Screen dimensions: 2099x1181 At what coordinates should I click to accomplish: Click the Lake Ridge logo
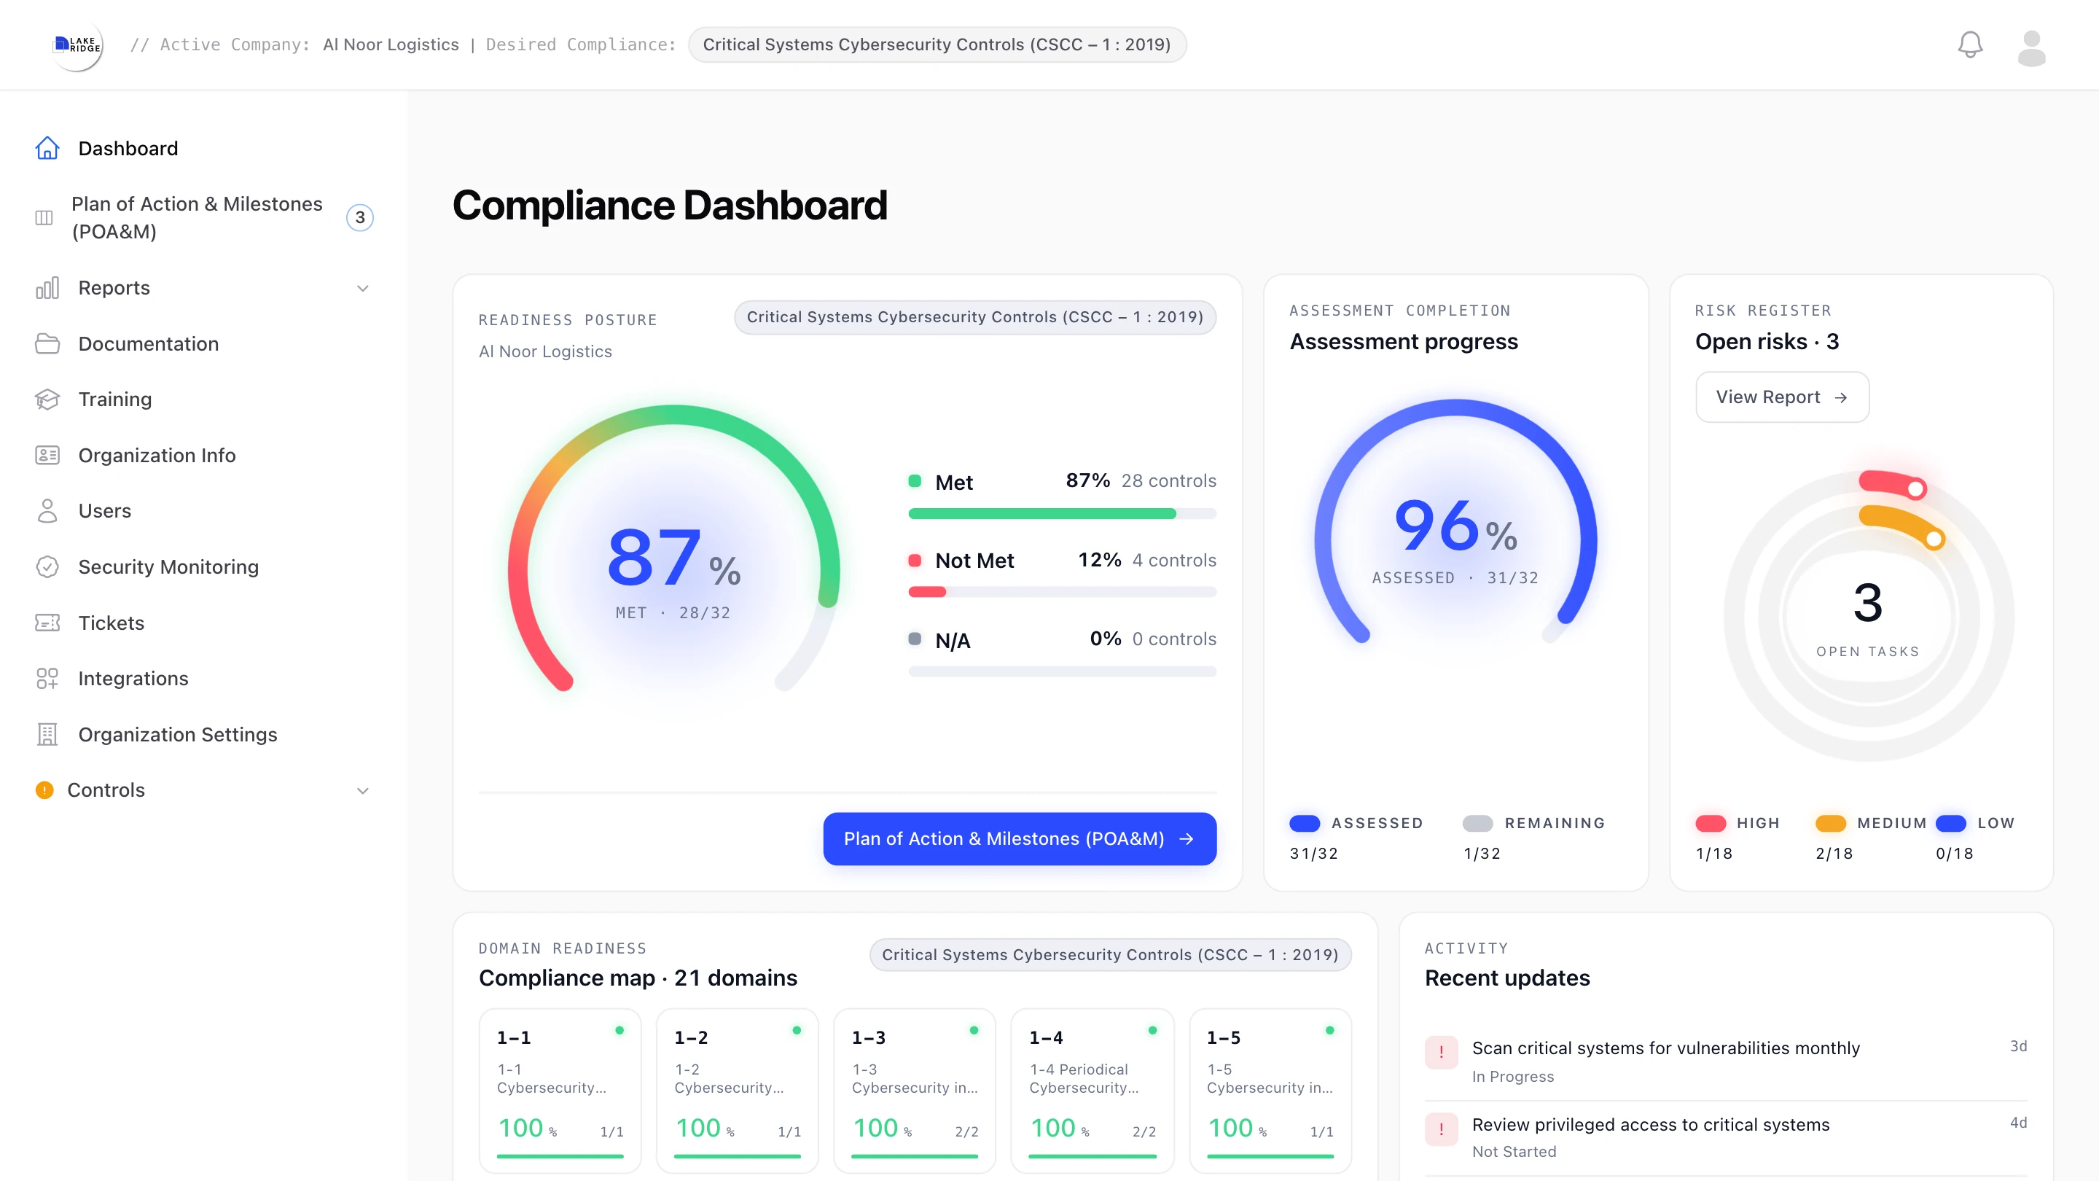click(x=77, y=44)
